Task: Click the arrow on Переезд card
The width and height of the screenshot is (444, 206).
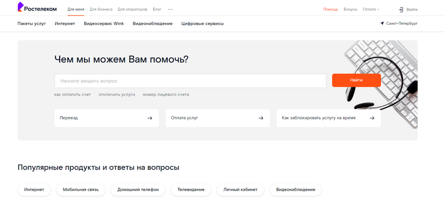Action: [150, 118]
